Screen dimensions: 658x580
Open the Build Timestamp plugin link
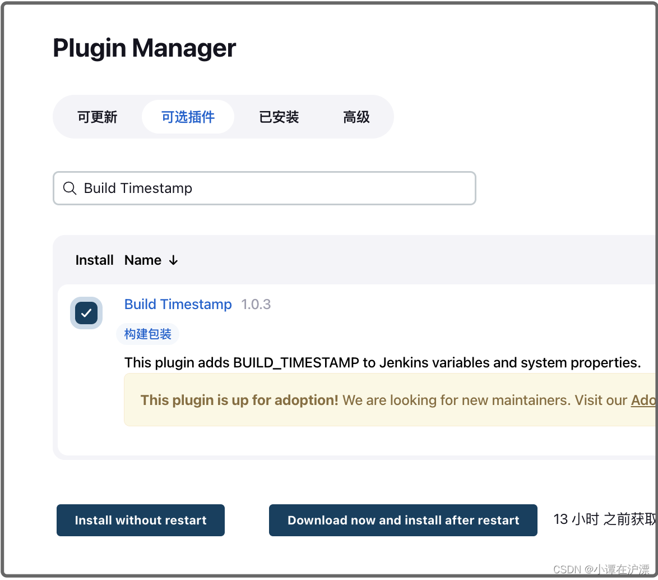point(178,304)
